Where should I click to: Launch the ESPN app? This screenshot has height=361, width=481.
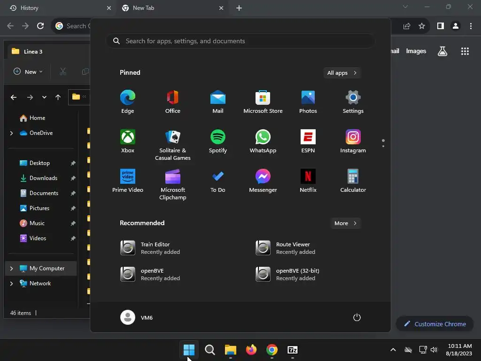(308, 141)
